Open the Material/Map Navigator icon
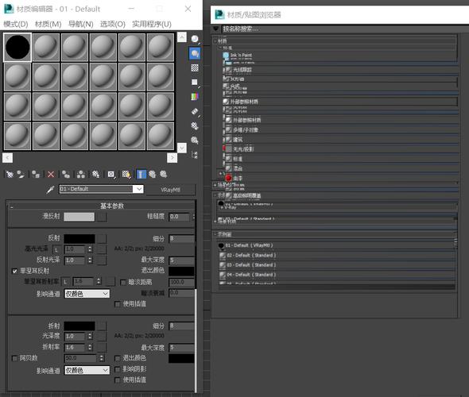469x397 pixels. point(195,155)
